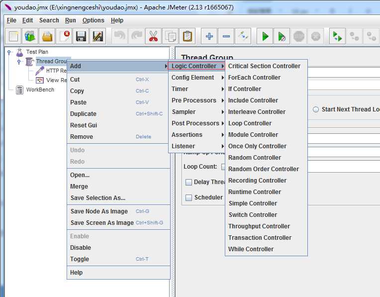Expand the Pre Processors submenu
The width and height of the screenshot is (380, 297).
[x=197, y=100]
